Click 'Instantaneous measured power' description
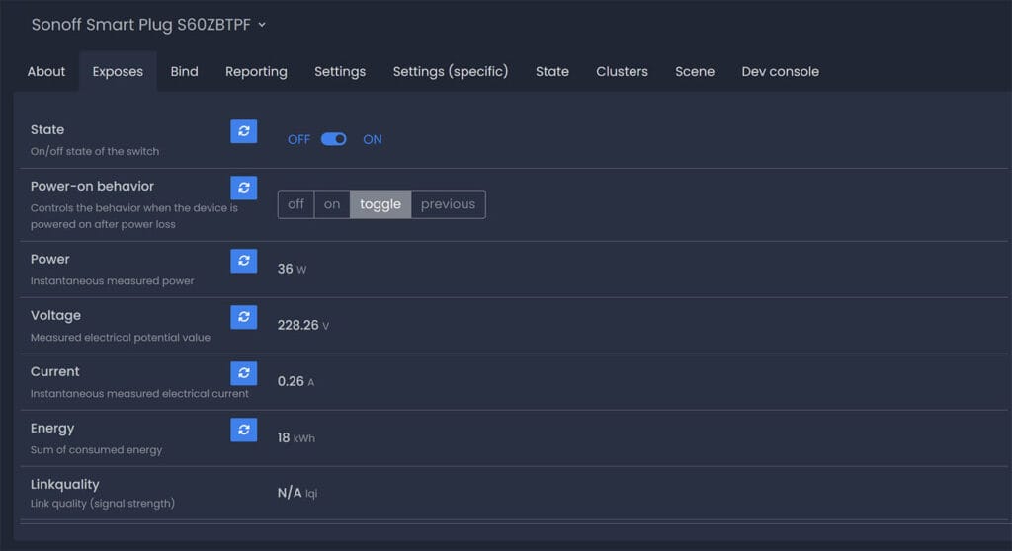Image resolution: width=1012 pixels, height=551 pixels. pos(113,281)
